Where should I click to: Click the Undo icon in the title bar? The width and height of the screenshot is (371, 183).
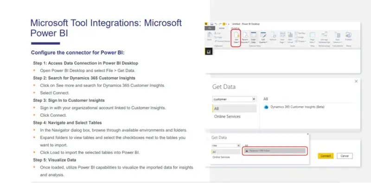tap(216, 24)
